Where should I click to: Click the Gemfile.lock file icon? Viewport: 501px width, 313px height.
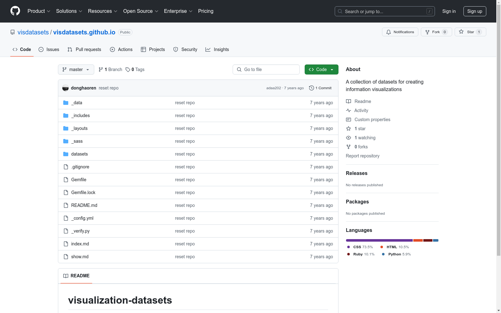(x=66, y=192)
